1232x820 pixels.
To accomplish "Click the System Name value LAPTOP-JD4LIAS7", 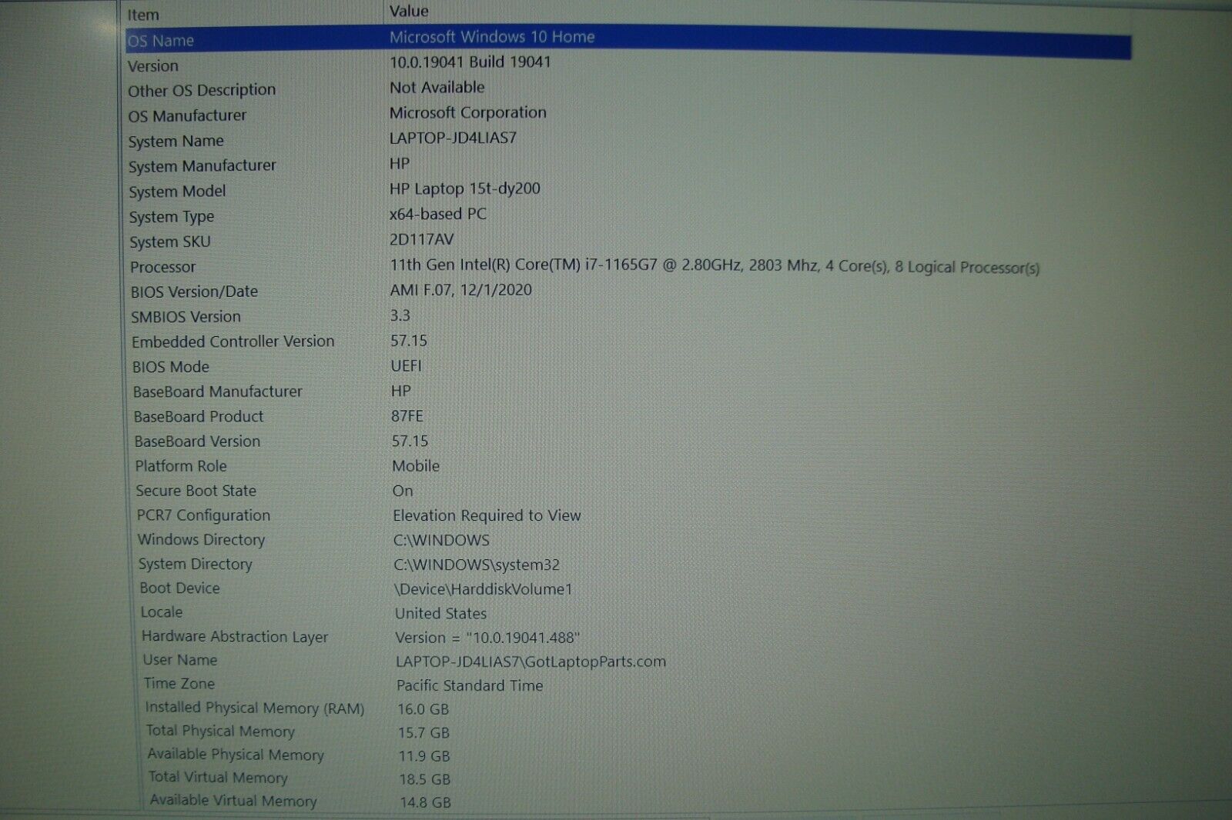I will 454,138.
